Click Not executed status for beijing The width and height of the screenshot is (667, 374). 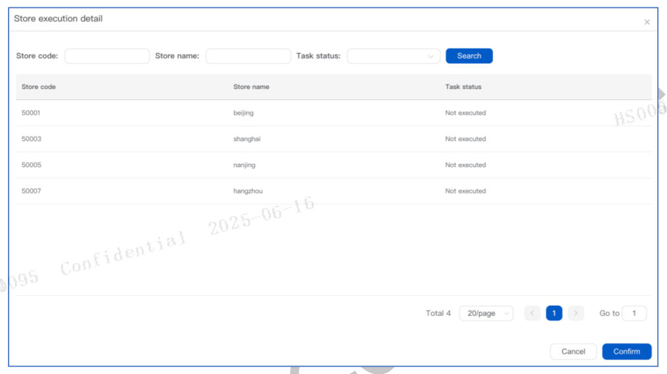(465, 113)
